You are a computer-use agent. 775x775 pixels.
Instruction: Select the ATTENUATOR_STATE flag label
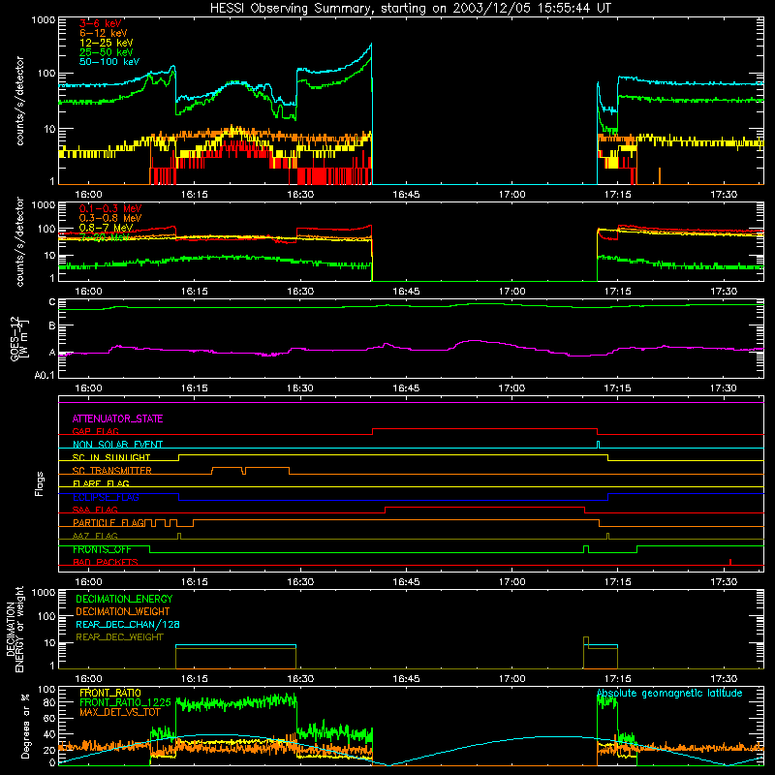pos(117,419)
